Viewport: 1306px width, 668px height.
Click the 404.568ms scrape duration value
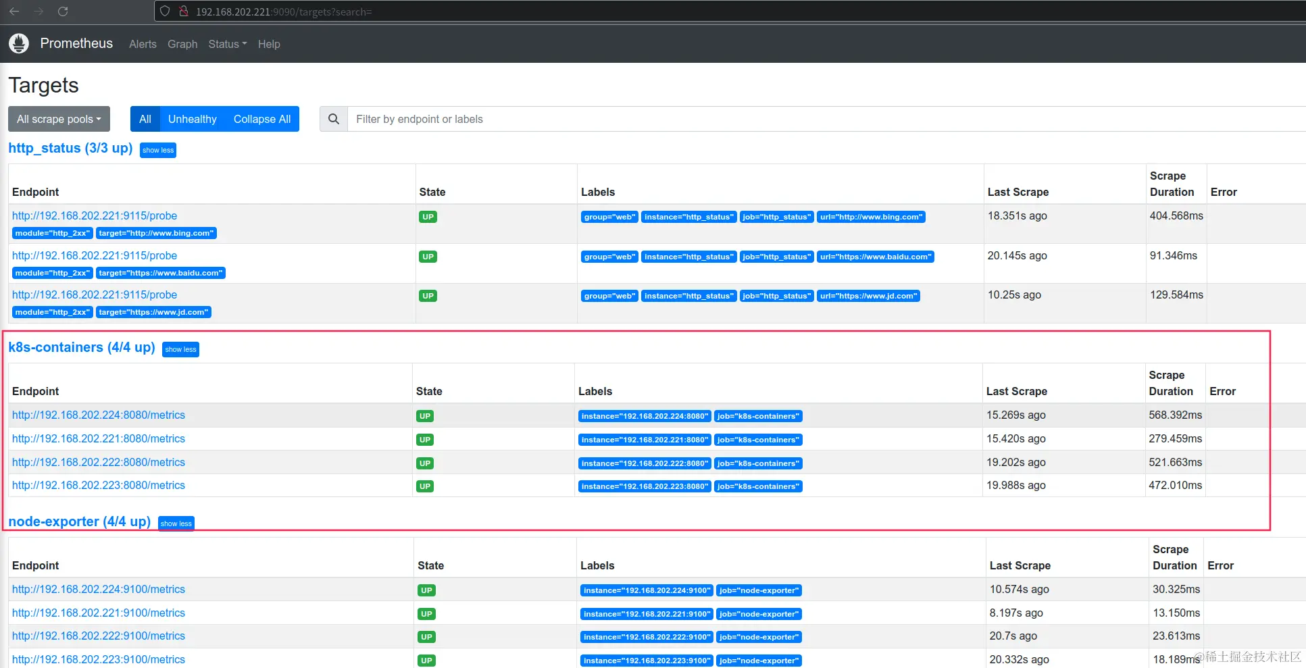1176,215
